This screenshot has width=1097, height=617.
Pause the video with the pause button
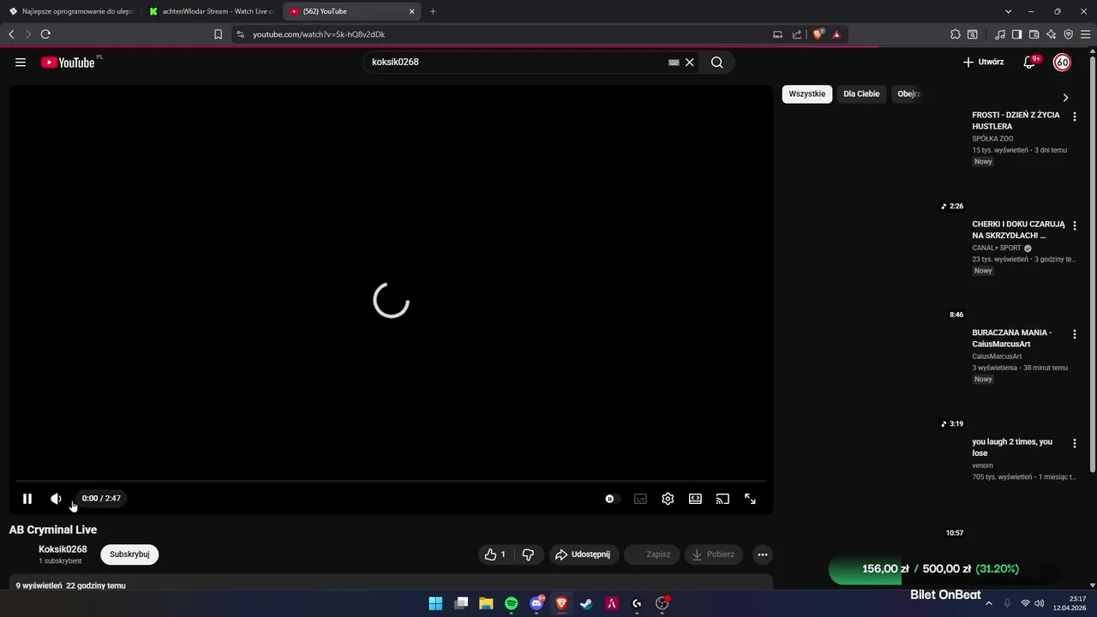(27, 499)
